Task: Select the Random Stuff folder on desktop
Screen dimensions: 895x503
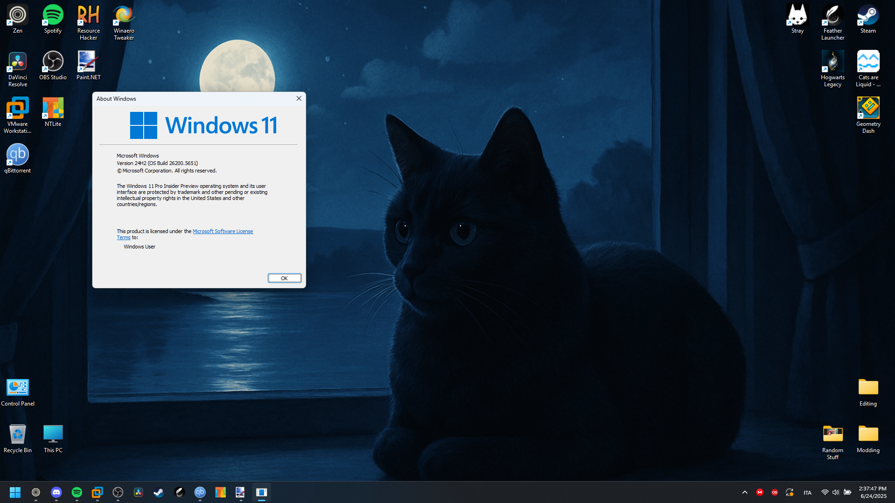Action: (833, 441)
